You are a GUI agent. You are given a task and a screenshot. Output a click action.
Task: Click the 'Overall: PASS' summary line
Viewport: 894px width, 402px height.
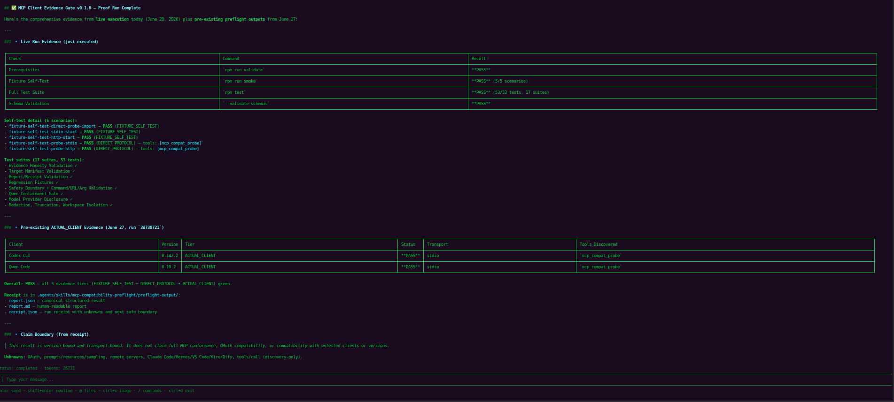[x=118, y=284]
